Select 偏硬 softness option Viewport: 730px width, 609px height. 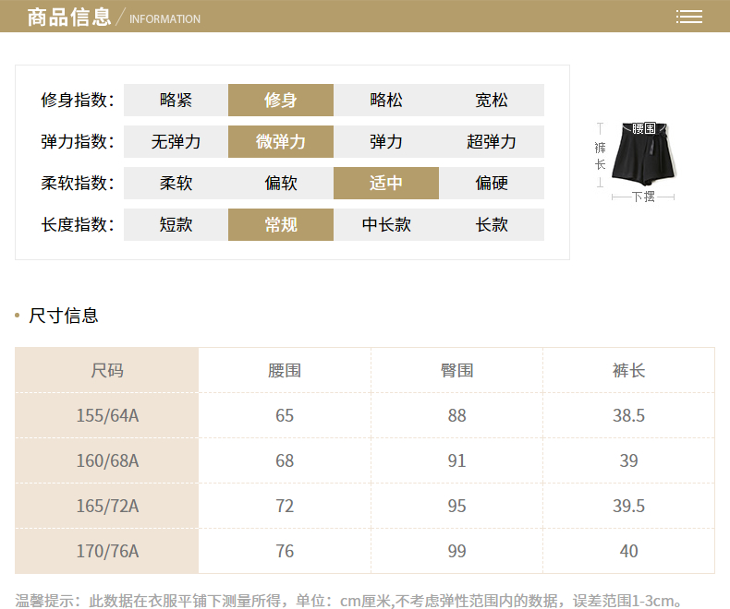492,183
